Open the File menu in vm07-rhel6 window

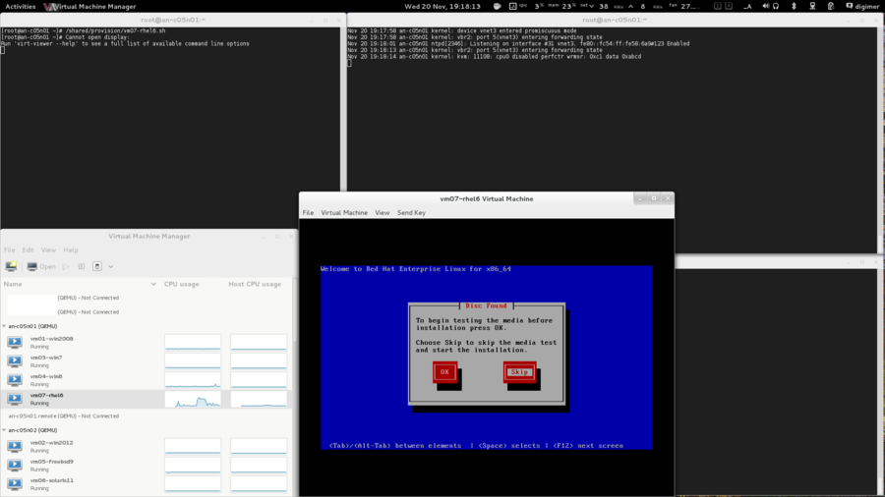(308, 212)
